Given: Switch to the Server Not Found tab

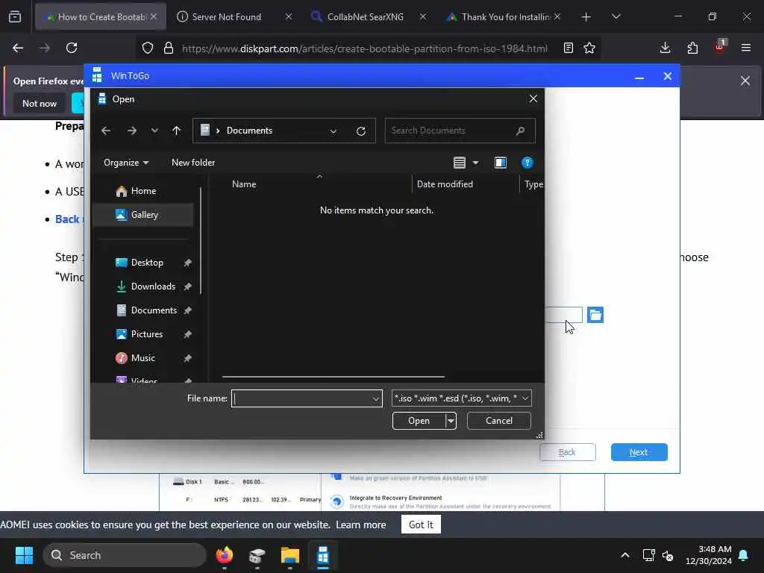Looking at the screenshot, I should [x=227, y=17].
